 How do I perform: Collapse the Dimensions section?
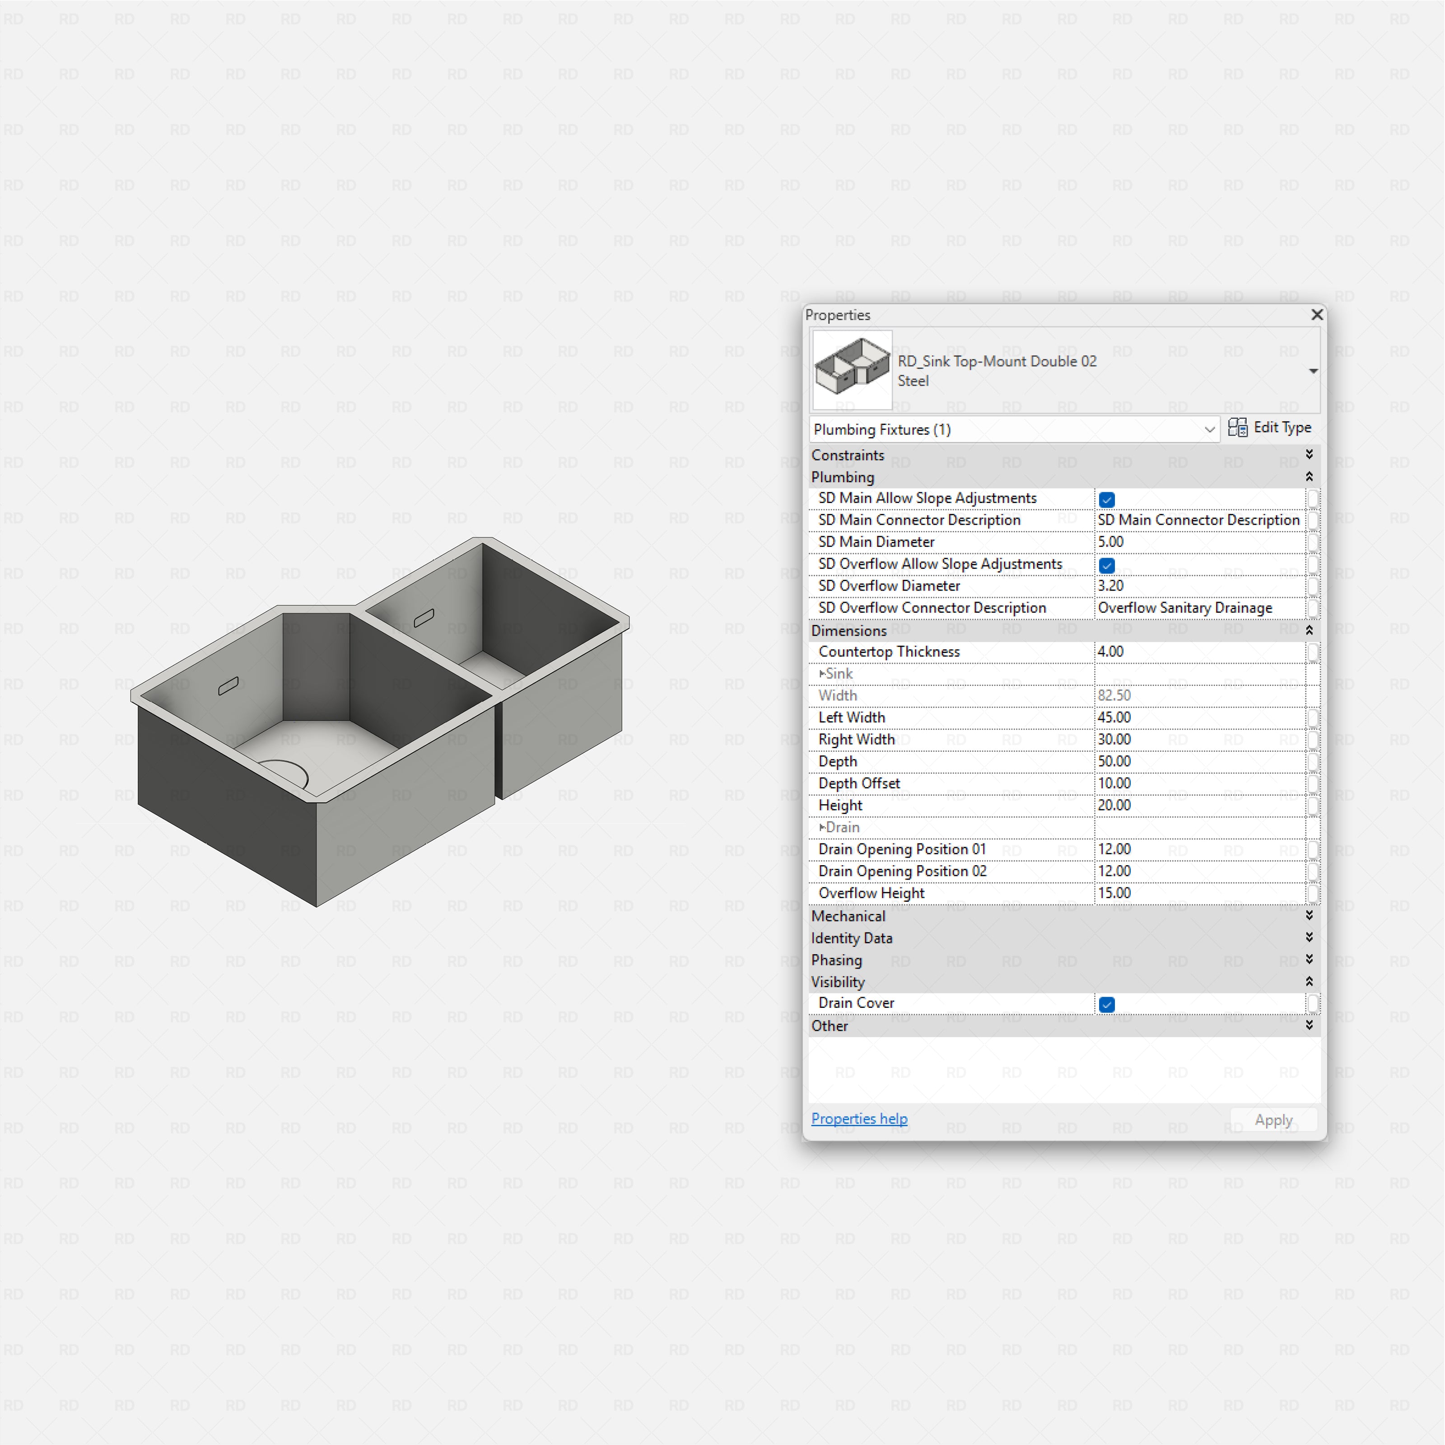click(1310, 630)
